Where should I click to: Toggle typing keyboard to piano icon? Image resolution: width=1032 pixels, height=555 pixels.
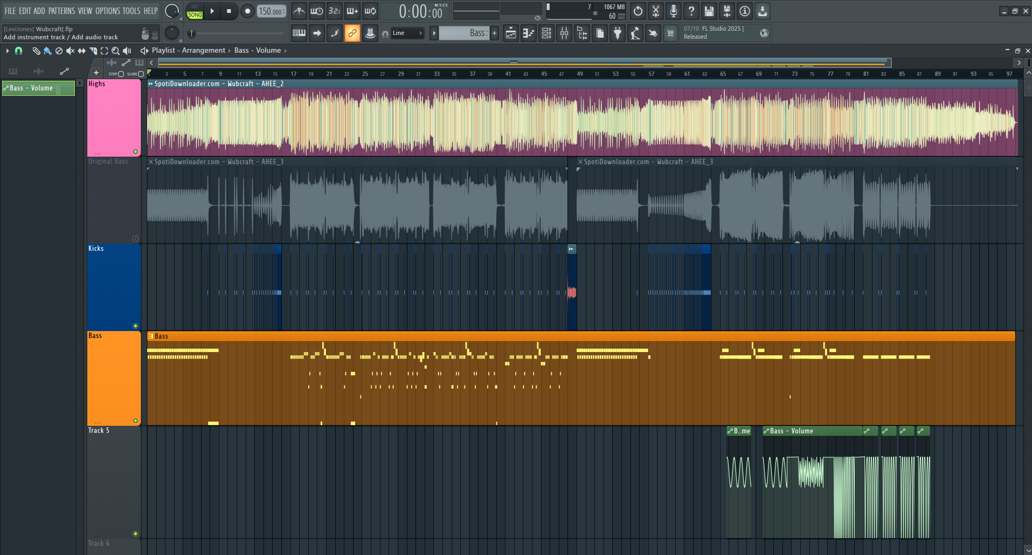299,33
